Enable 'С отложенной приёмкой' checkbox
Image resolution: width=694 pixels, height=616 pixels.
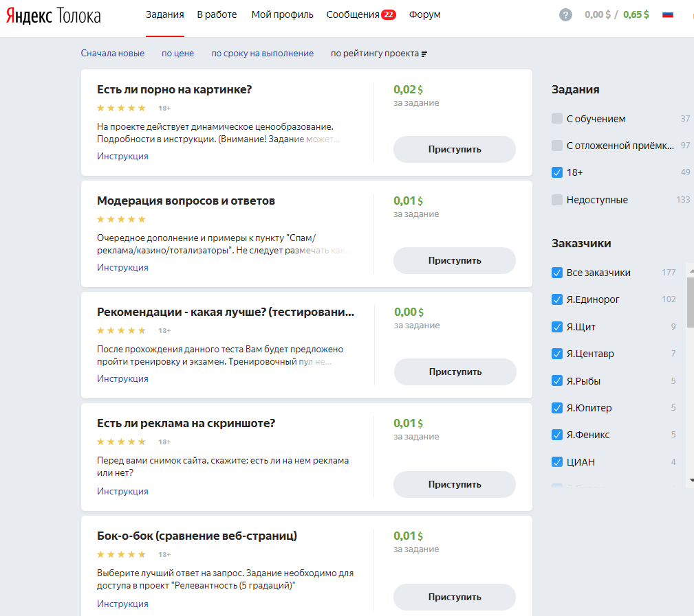click(557, 146)
